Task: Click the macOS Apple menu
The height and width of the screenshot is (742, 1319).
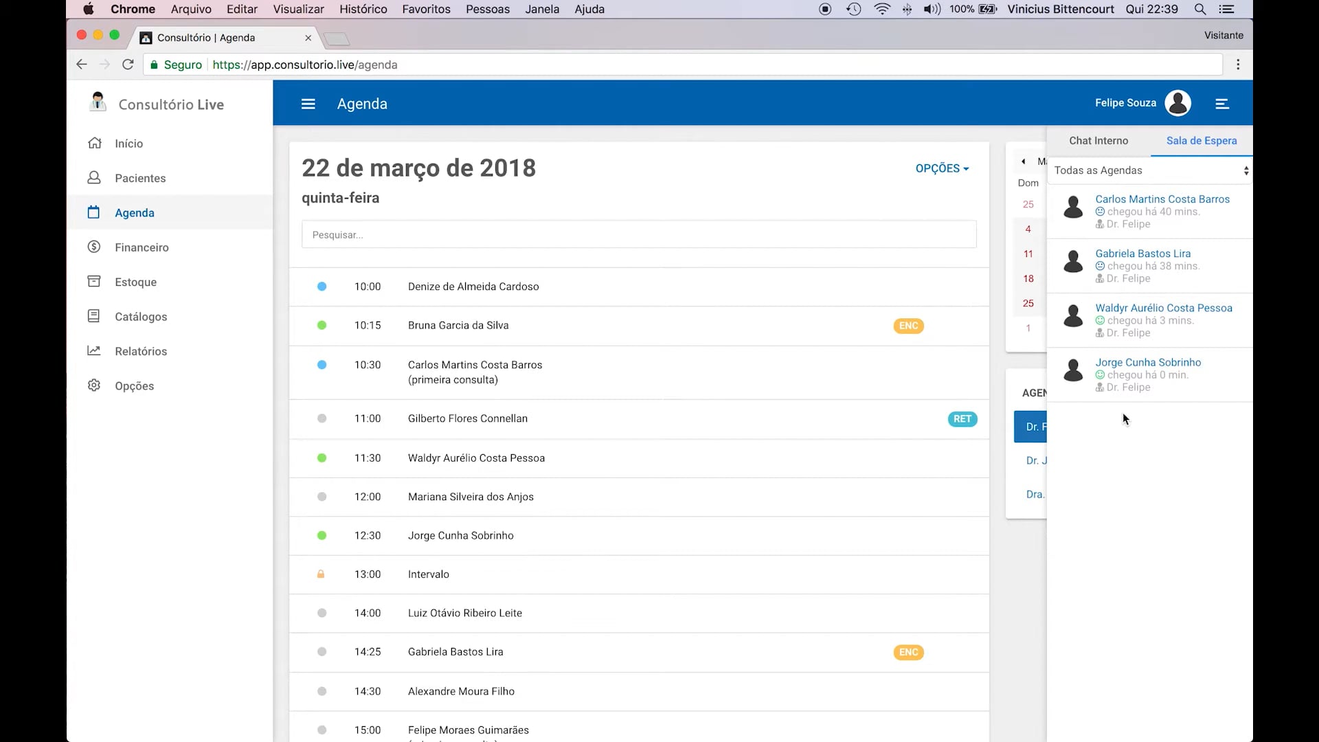Action: pos(89,9)
